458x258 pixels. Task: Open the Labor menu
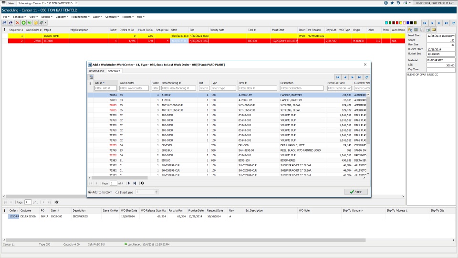(97, 17)
